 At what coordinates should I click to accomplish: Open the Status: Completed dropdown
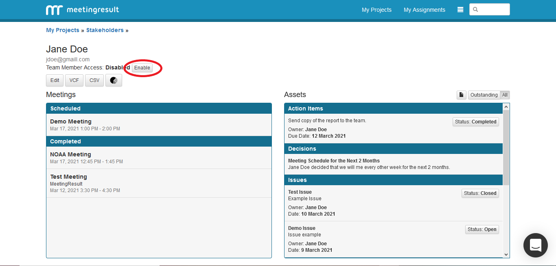475,122
